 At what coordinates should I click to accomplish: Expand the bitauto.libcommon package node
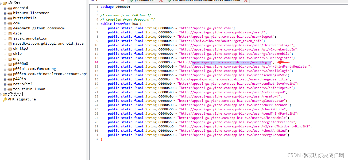[x=5, y=13]
